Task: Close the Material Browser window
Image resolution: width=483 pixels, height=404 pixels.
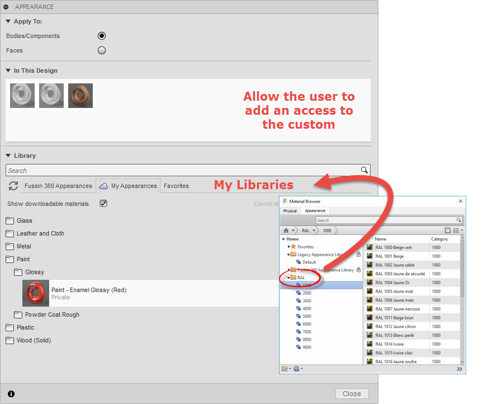Action: point(461,201)
